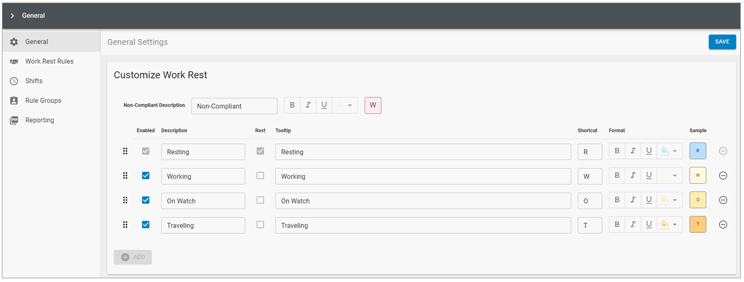Click the orange T sample swatch
The image size is (744, 282).
coord(697,225)
